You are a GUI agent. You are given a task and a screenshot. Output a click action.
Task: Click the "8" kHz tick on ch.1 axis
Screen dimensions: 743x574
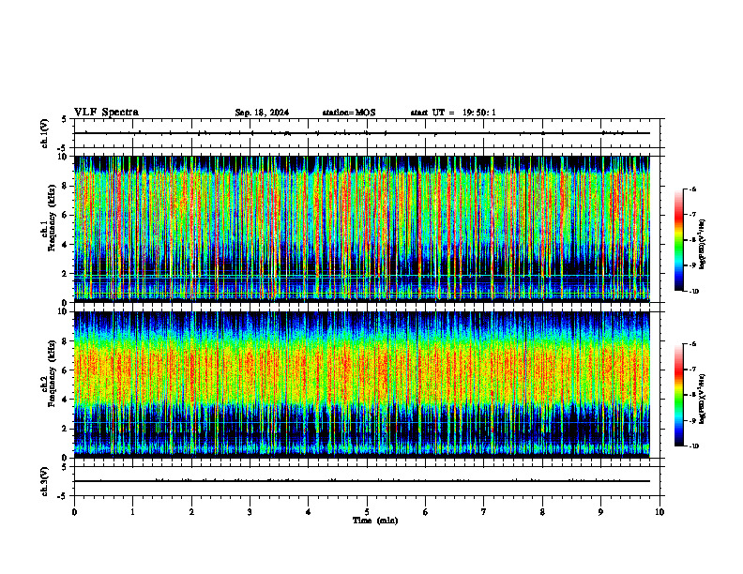(66, 186)
